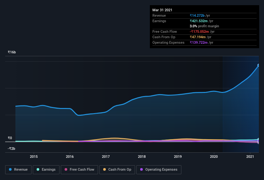Click the -₹2b y-axis label
Screen dimensions: 264x180
click(12, 148)
